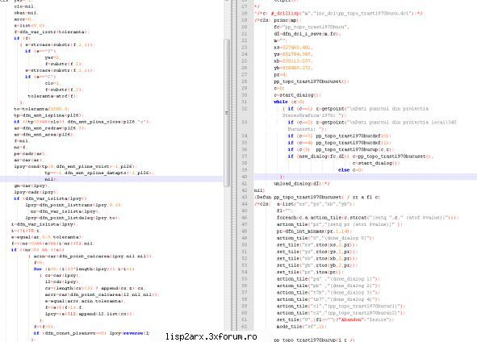This screenshot has width=477, height=342.
Task: Click line number 23 in the right gutter
Action: (245, 48)
